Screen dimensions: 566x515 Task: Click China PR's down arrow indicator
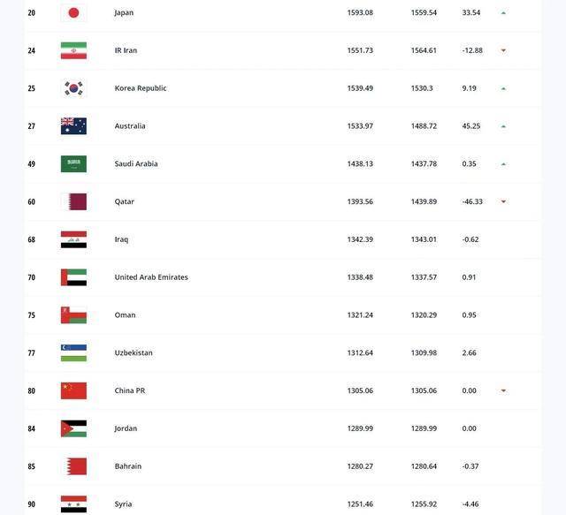click(503, 390)
